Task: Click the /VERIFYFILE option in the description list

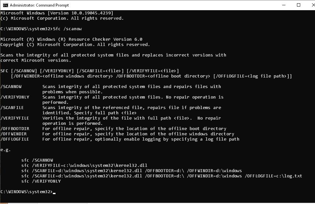Action: point(15,118)
